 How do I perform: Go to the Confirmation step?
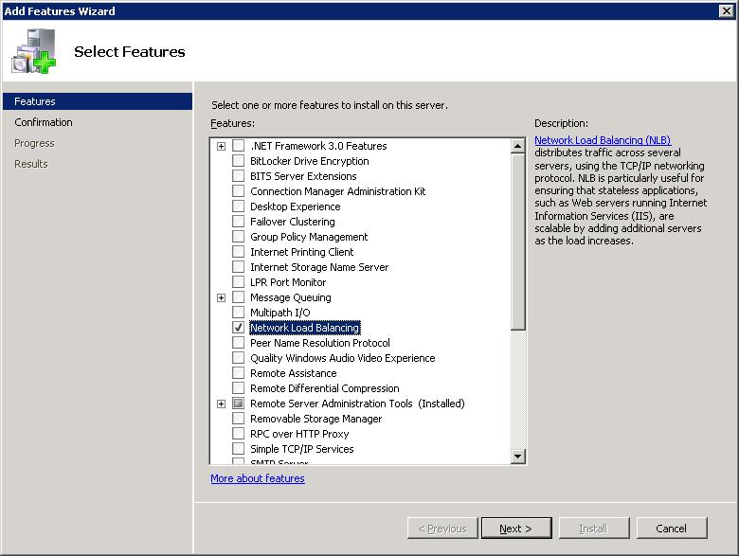click(x=44, y=122)
